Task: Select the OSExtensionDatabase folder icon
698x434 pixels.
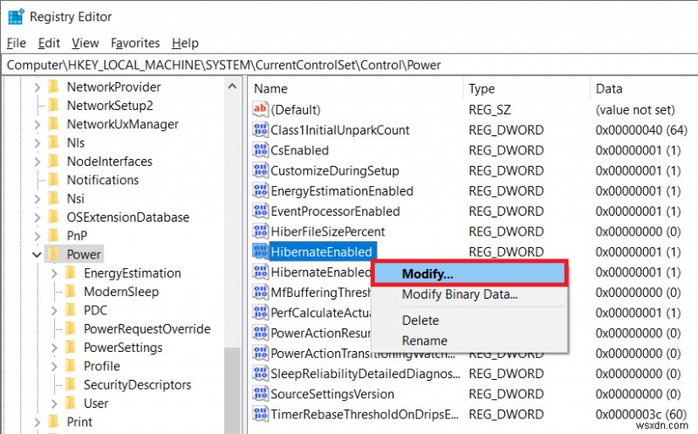Action: 53,217
